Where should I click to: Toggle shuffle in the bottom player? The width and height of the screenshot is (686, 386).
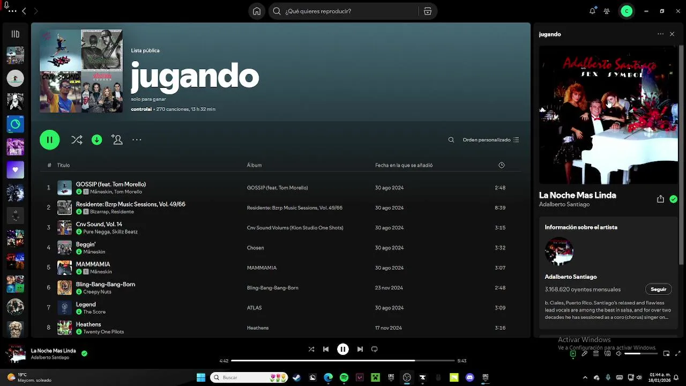[311, 349]
